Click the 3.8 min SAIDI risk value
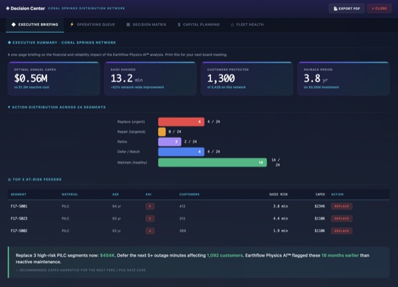Screen dimensions: 398x287 [x=281, y=206]
